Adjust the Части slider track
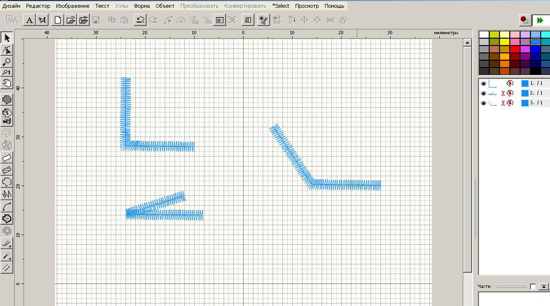The width and height of the screenshot is (550, 306). [511, 286]
